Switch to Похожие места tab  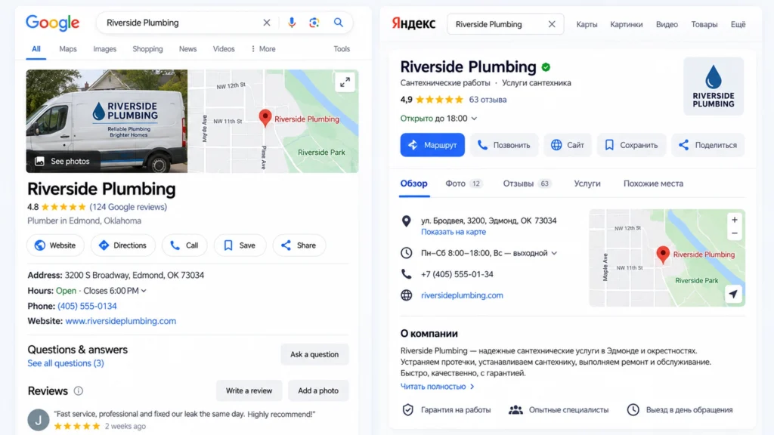(653, 184)
